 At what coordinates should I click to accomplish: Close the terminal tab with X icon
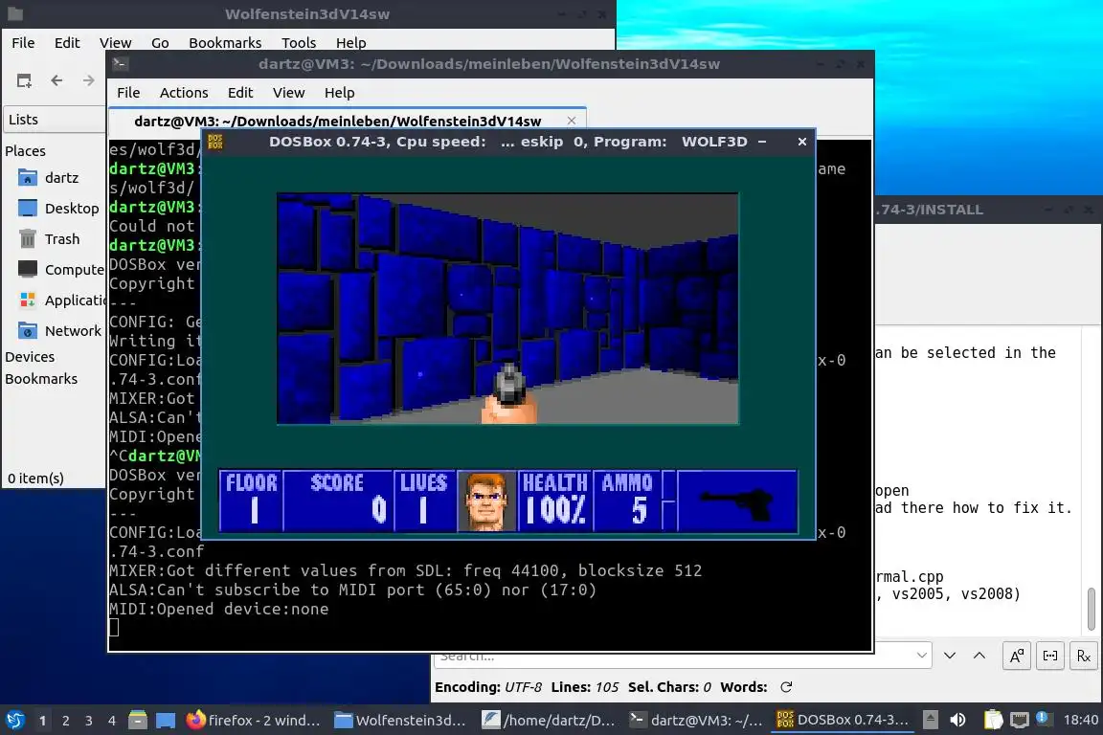pos(572,121)
